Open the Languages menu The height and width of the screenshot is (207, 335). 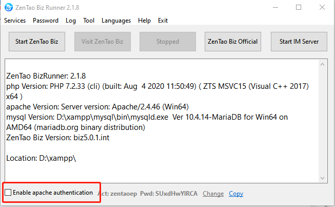click(x=116, y=21)
